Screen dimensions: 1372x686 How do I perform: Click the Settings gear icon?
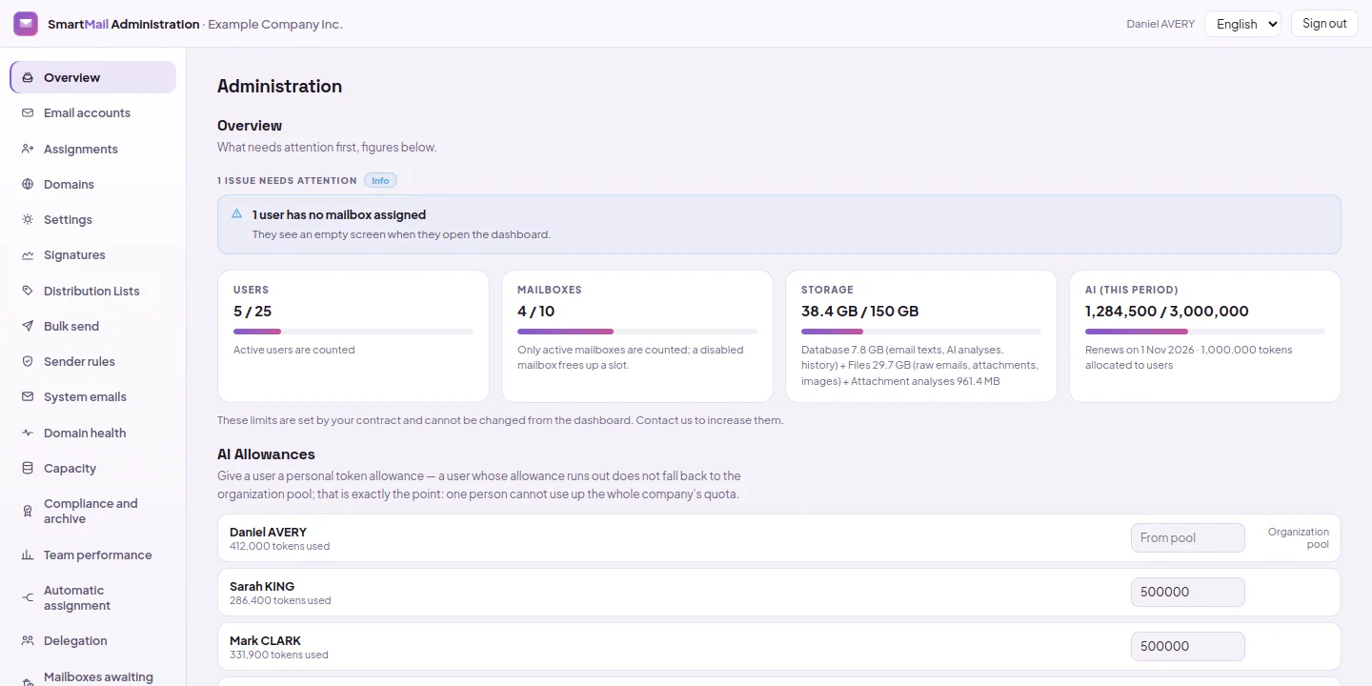(x=28, y=220)
